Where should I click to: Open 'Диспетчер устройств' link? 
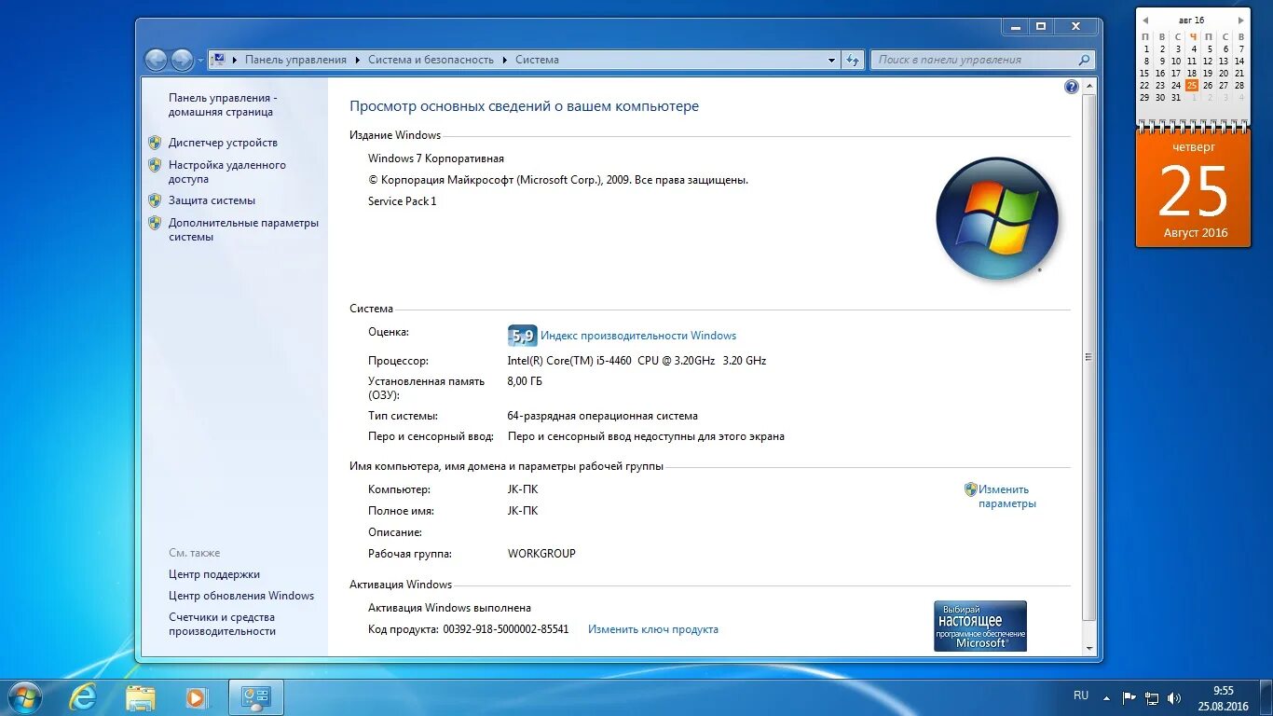[223, 143]
